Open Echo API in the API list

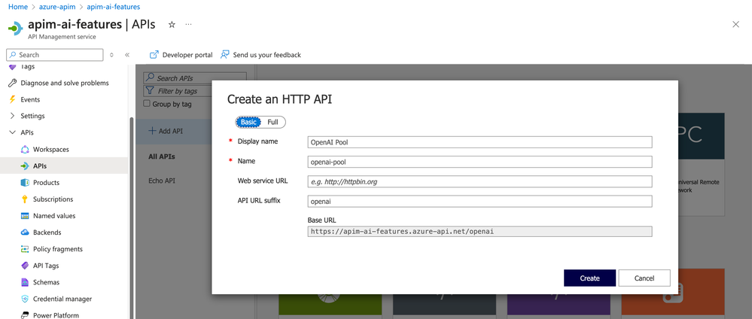tap(163, 181)
